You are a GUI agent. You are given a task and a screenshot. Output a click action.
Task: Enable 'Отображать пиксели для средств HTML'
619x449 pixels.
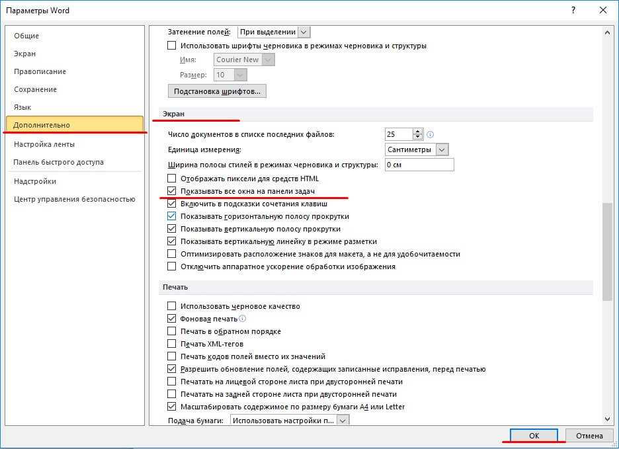(x=172, y=179)
